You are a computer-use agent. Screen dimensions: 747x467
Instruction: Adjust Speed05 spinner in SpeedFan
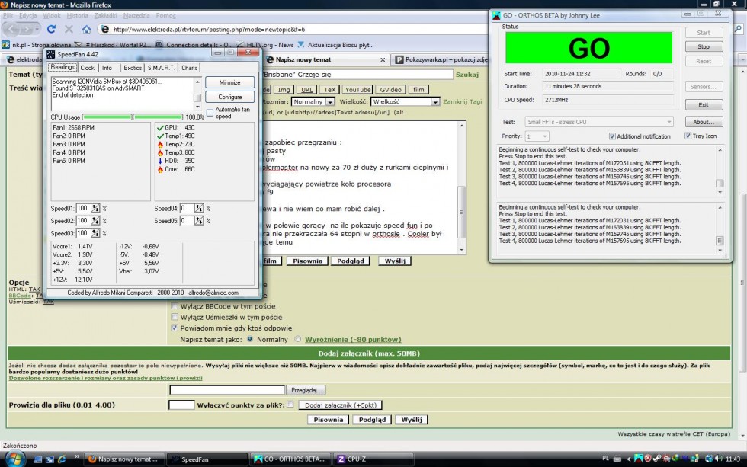[x=199, y=220]
